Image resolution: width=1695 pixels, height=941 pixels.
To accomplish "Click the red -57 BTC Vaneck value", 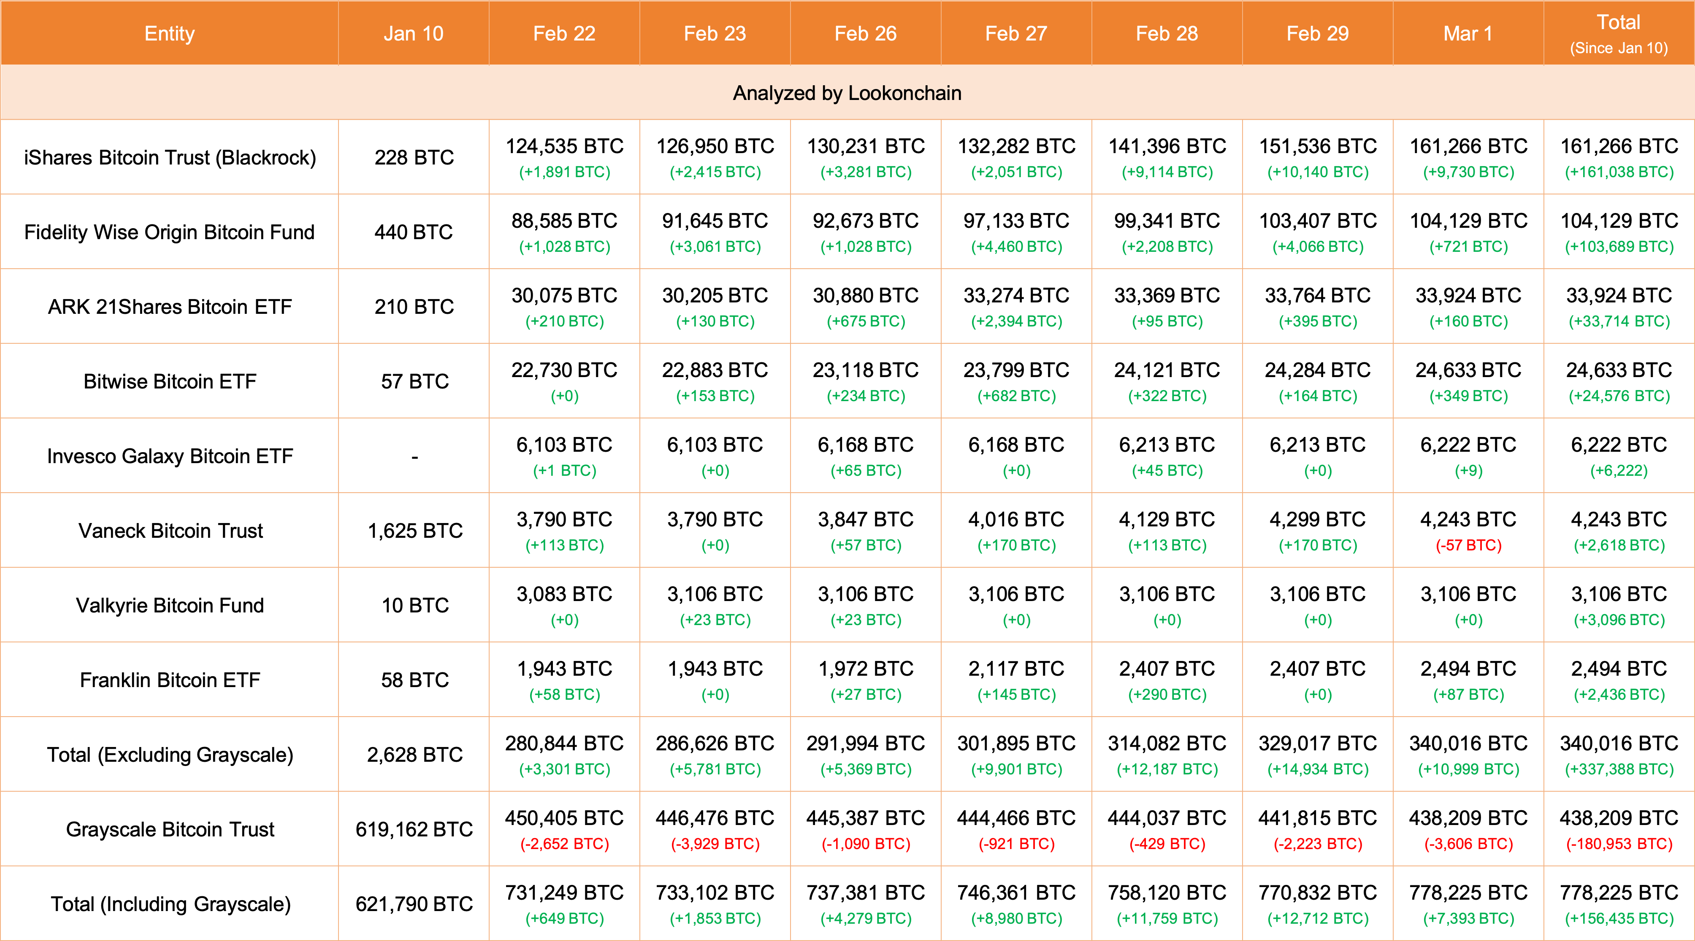I will click(x=1468, y=545).
